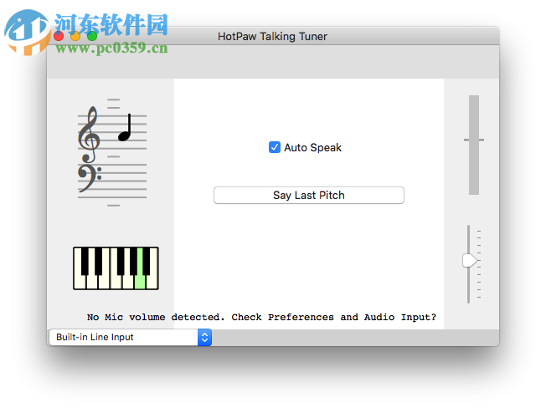Uncheck the Auto Speak checkbox
546x413 pixels.
pyautogui.click(x=275, y=147)
